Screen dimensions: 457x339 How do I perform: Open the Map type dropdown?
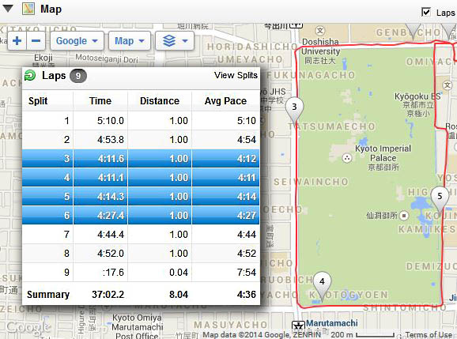130,41
